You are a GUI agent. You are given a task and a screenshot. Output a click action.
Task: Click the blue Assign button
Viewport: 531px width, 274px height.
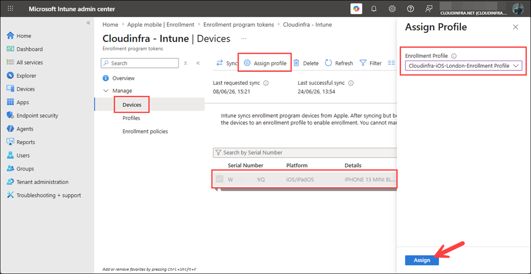pyautogui.click(x=422, y=260)
